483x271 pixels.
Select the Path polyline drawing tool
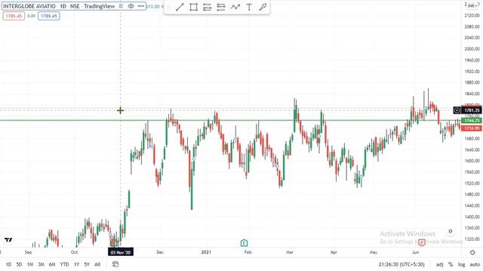(235, 7)
